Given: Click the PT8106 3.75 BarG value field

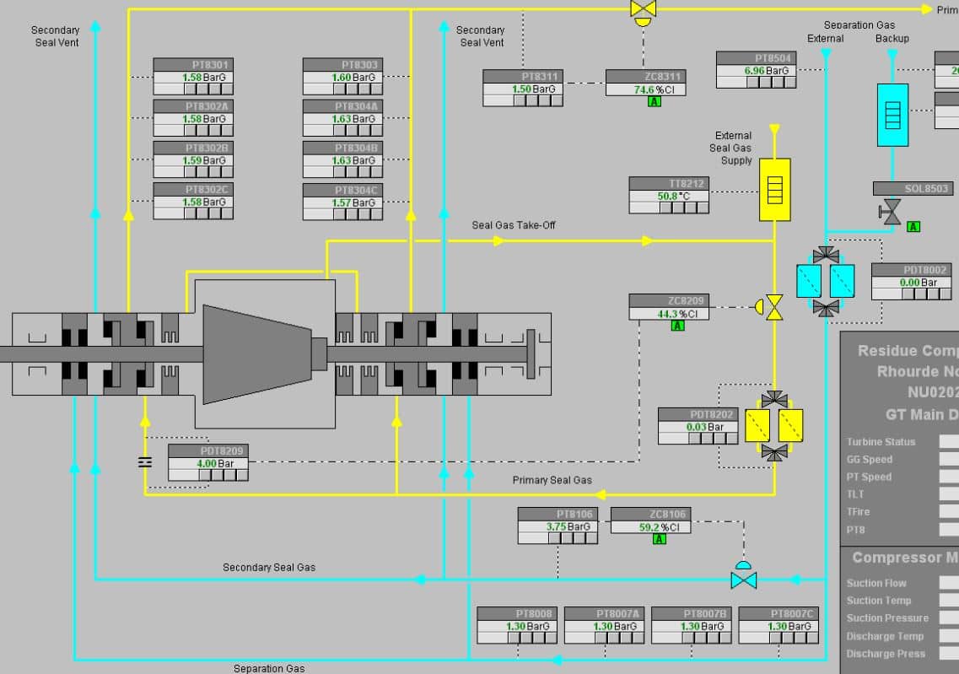Looking at the screenshot, I should [x=557, y=526].
